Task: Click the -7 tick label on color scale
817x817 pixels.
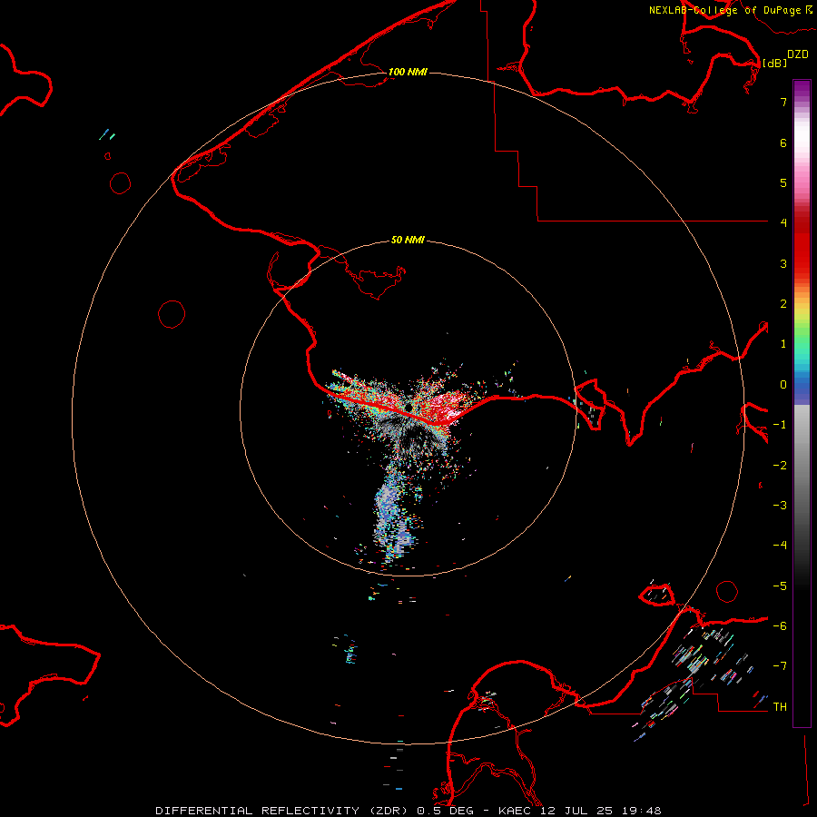Action: click(780, 666)
